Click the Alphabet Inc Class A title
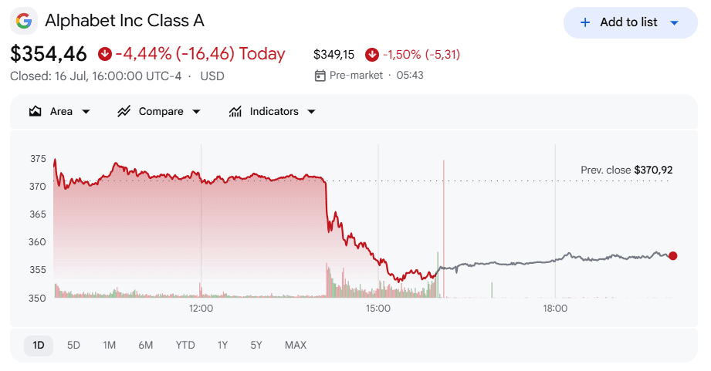Screen dimensions: 711x371 pos(125,21)
